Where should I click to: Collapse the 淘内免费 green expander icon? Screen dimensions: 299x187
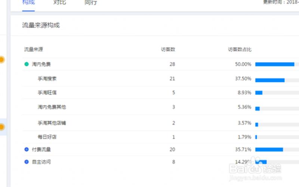click(x=27, y=64)
